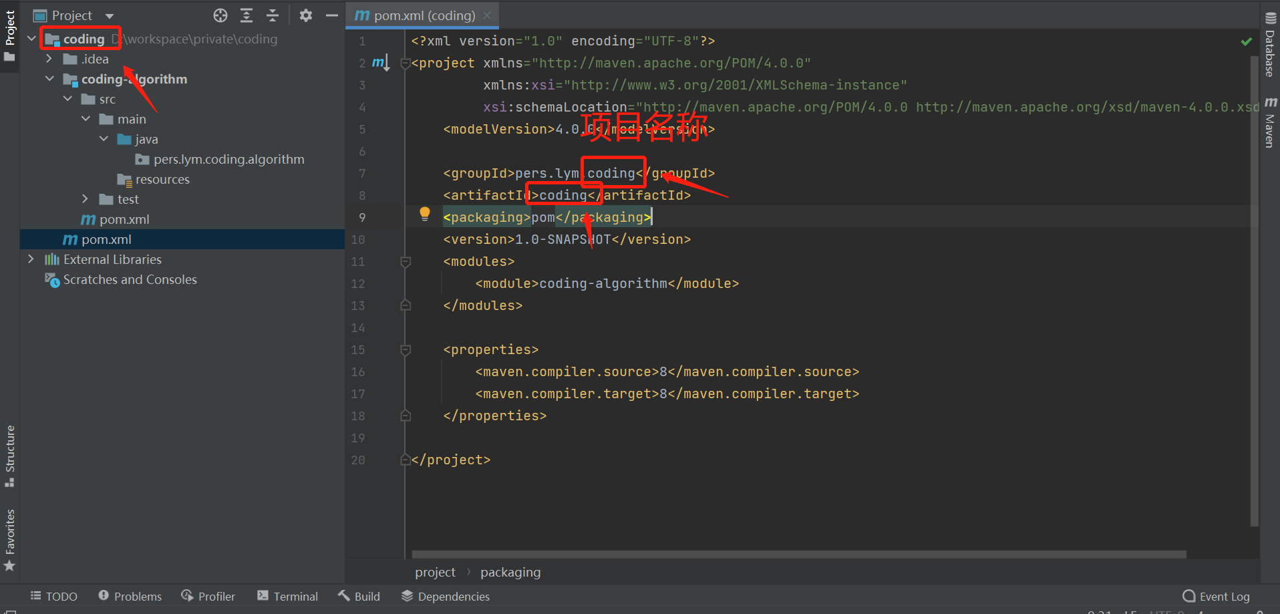Open the Favorites tool window side tab
Image resolution: width=1280 pixels, height=614 pixels.
[x=10, y=540]
